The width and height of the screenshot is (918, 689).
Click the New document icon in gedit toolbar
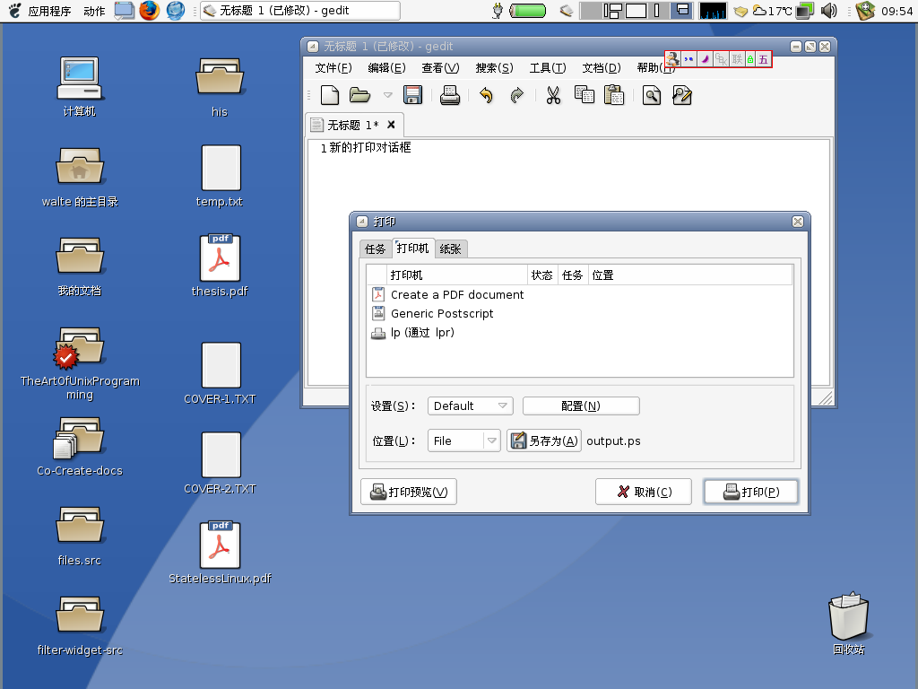click(330, 96)
